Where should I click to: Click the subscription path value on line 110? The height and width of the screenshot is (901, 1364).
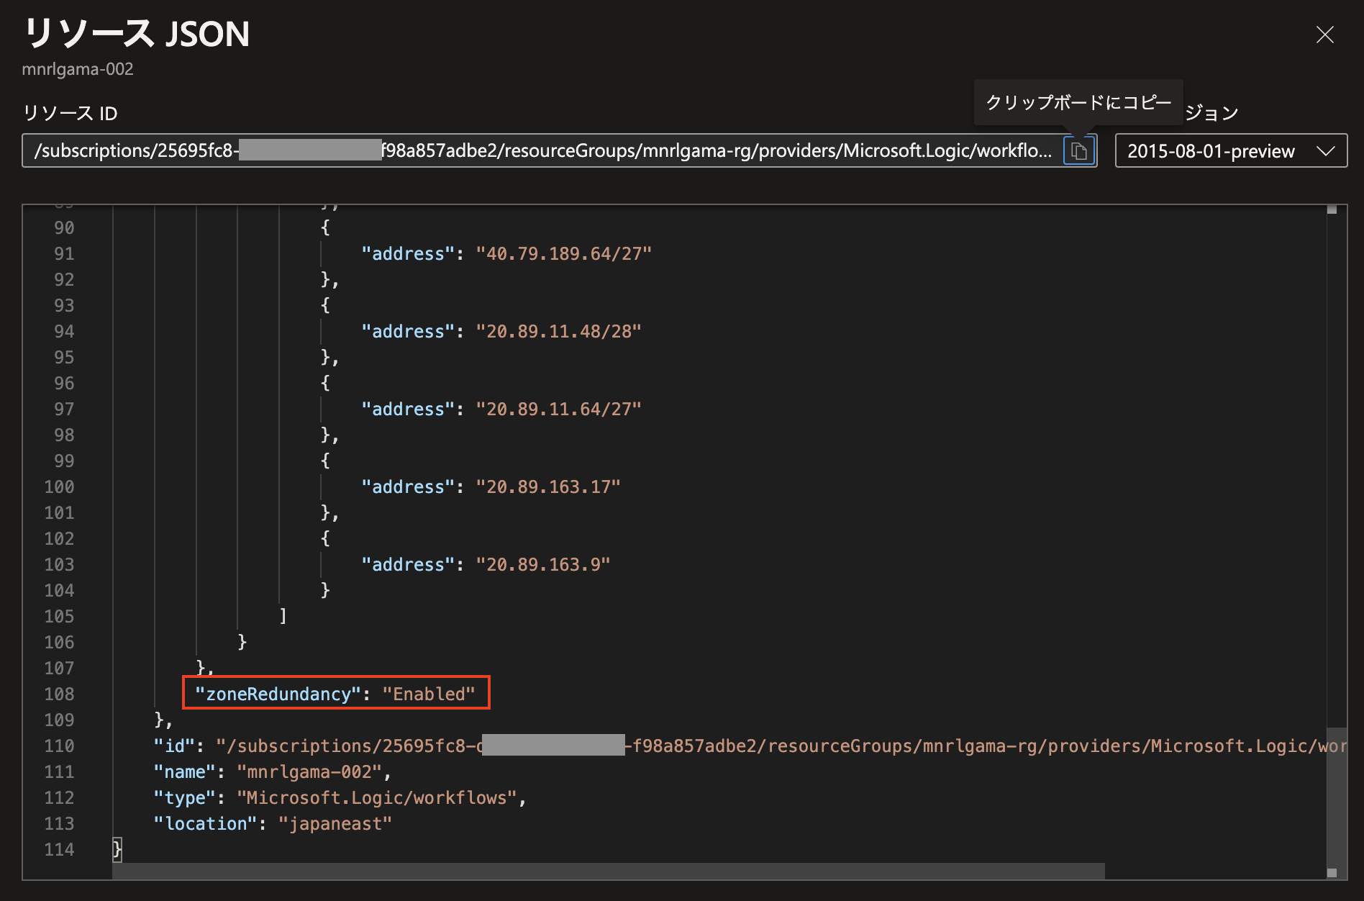point(781,746)
